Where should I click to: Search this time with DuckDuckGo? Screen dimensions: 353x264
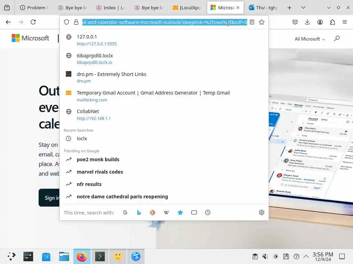pos(152,212)
